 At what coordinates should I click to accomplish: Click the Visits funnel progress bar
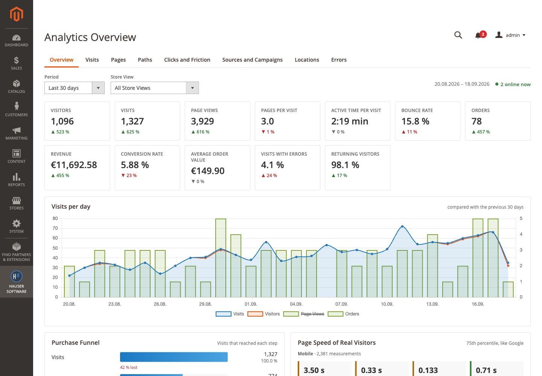174,357
